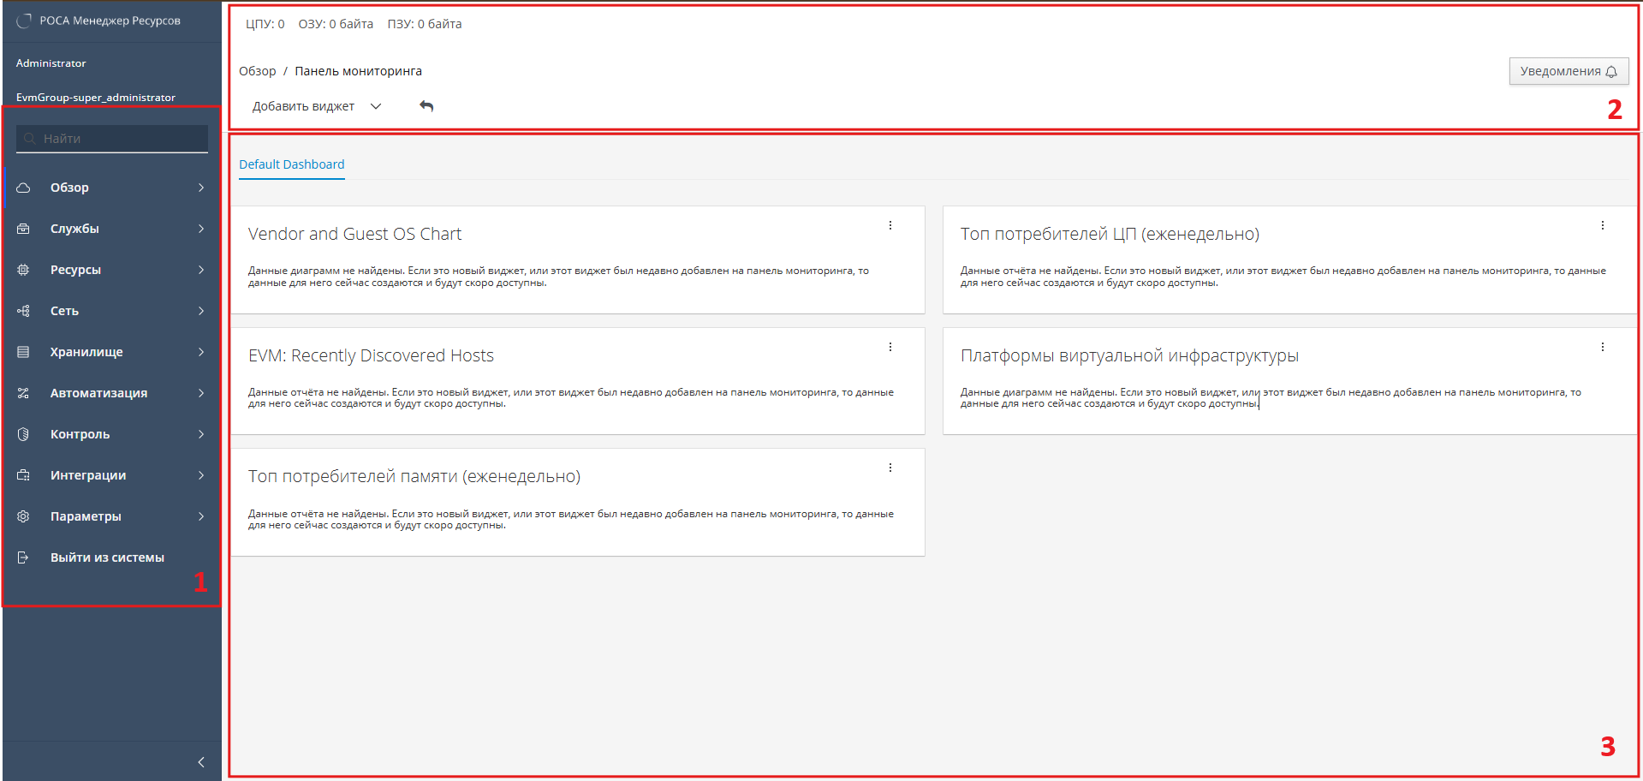Open kebab menu on EVM: Recently Discovered Hosts widget
This screenshot has width=1643, height=781.
(890, 347)
